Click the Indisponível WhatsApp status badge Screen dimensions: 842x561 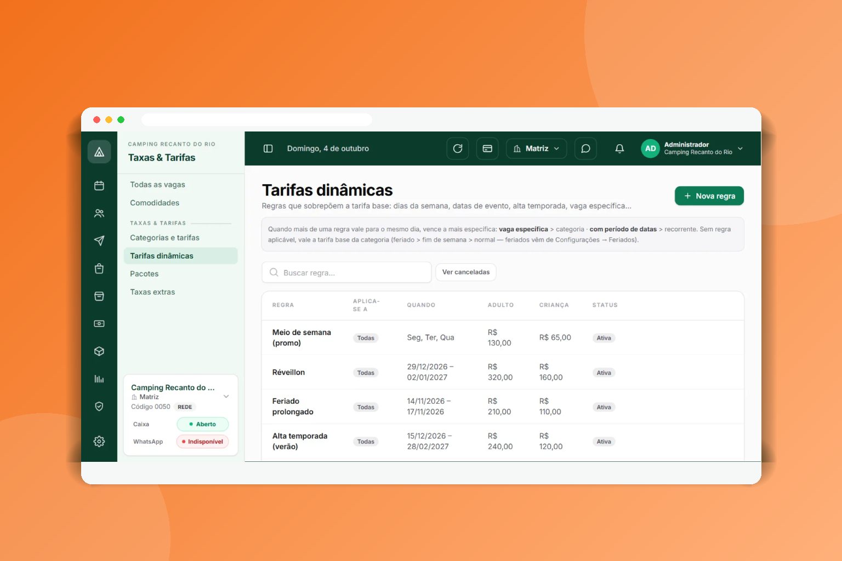pos(203,442)
